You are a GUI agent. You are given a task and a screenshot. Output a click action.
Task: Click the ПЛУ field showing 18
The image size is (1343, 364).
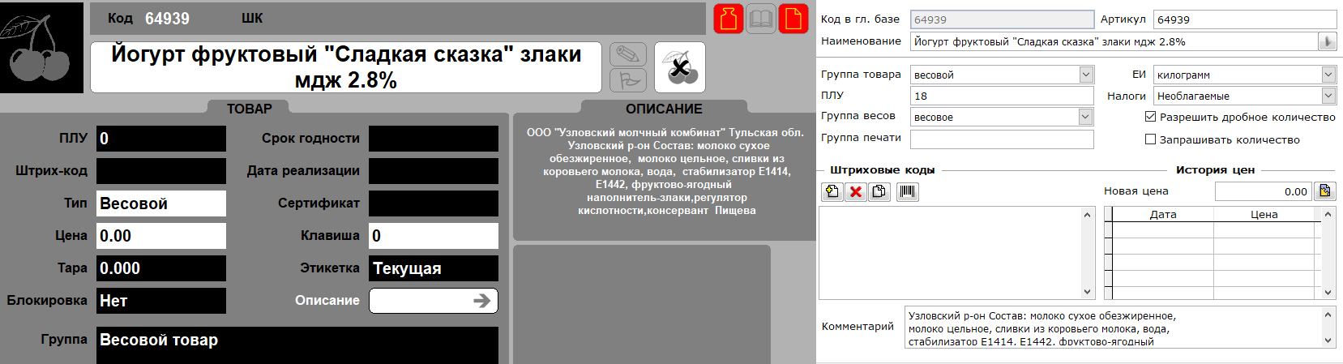click(1002, 96)
